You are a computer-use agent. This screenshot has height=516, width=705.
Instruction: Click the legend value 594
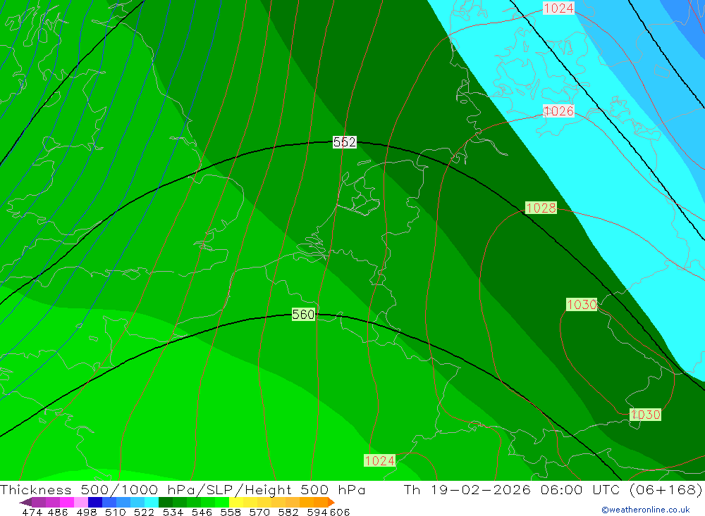tap(317, 512)
